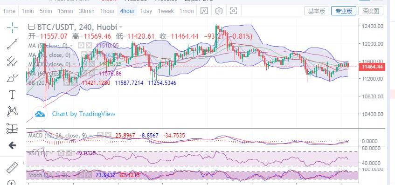
Task: Open chart settings hexagon gear icon
Action: 219,11
